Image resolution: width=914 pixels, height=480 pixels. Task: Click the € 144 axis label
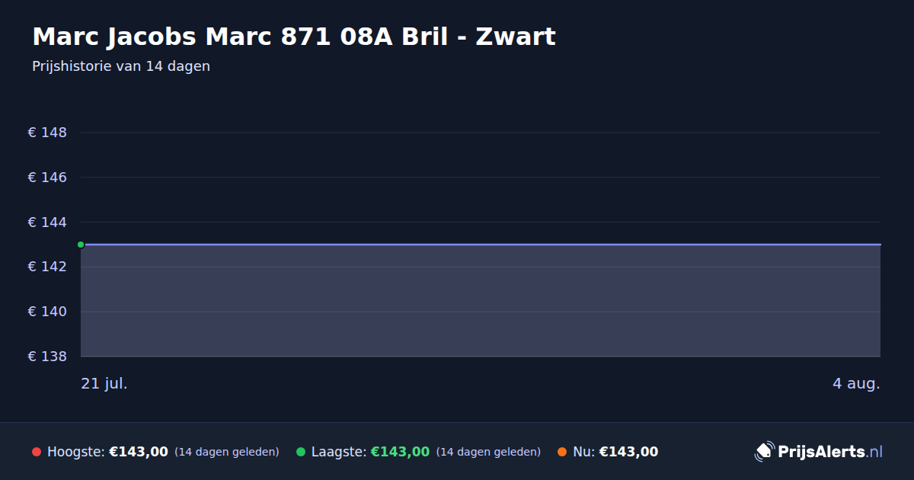[47, 222]
